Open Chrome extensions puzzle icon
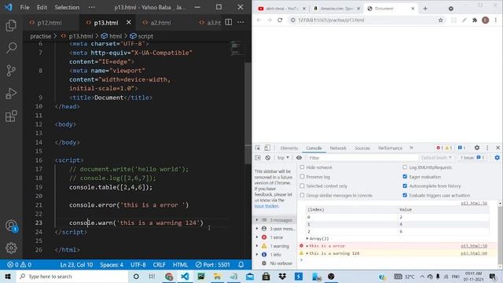Image resolution: width=503 pixels, height=283 pixels. coord(475,20)
